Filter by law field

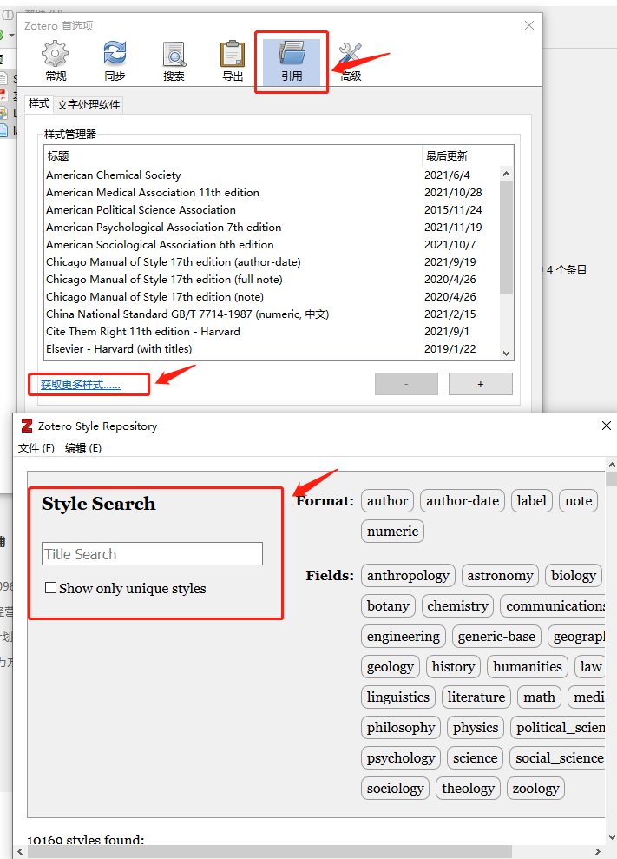(x=590, y=666)
